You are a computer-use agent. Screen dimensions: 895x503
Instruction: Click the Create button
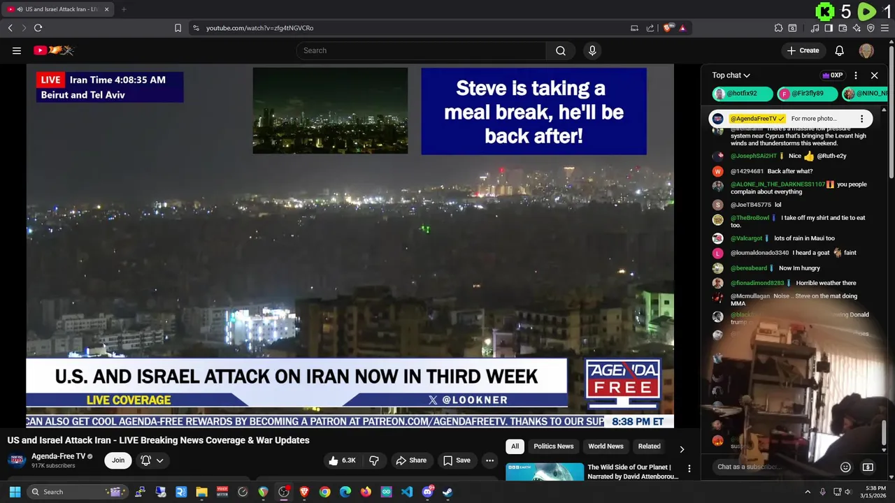(803, 50)
